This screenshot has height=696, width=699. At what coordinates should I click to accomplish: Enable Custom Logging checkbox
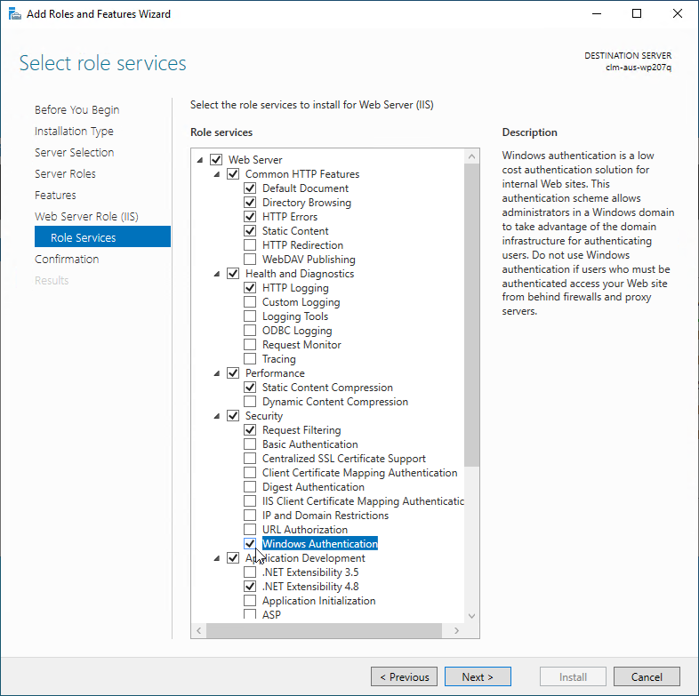pos(250,302)
